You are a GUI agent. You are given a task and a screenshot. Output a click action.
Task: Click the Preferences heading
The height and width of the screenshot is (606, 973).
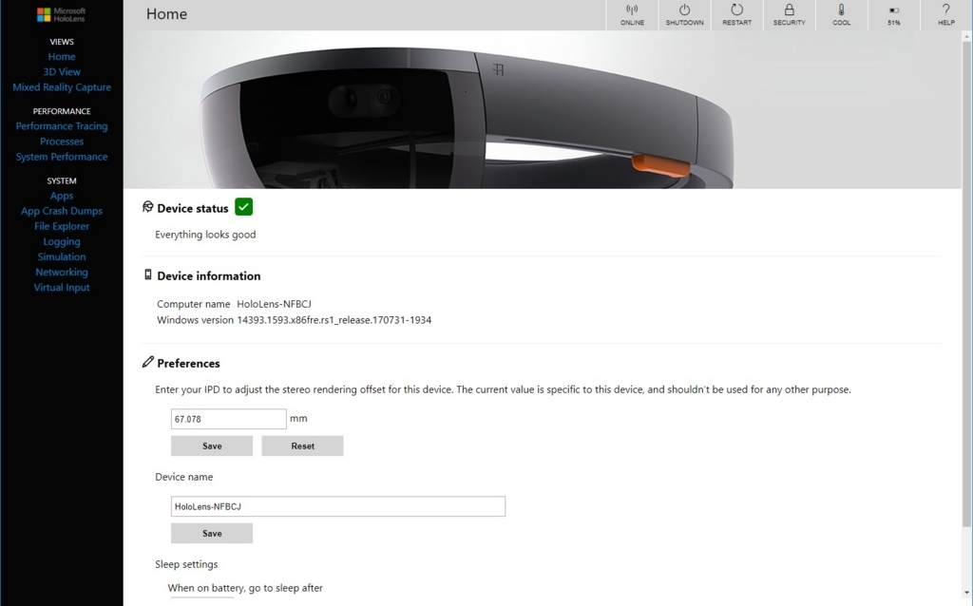[x=188, y=364]
